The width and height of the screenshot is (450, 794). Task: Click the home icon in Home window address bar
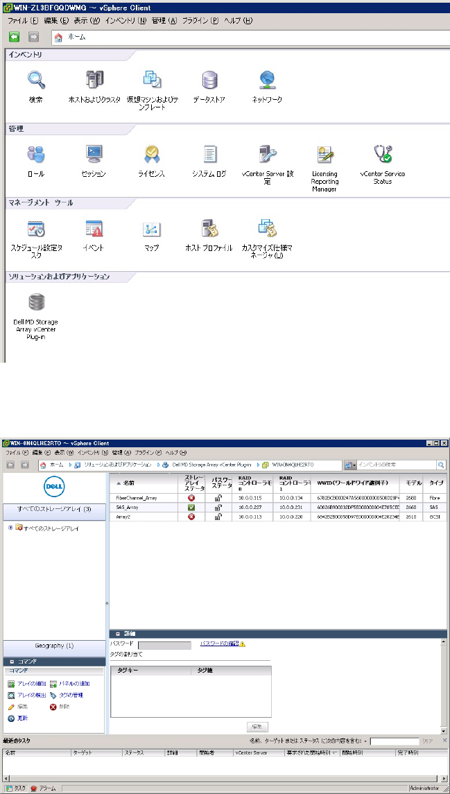pyautogui.click(x=58, y=37)
